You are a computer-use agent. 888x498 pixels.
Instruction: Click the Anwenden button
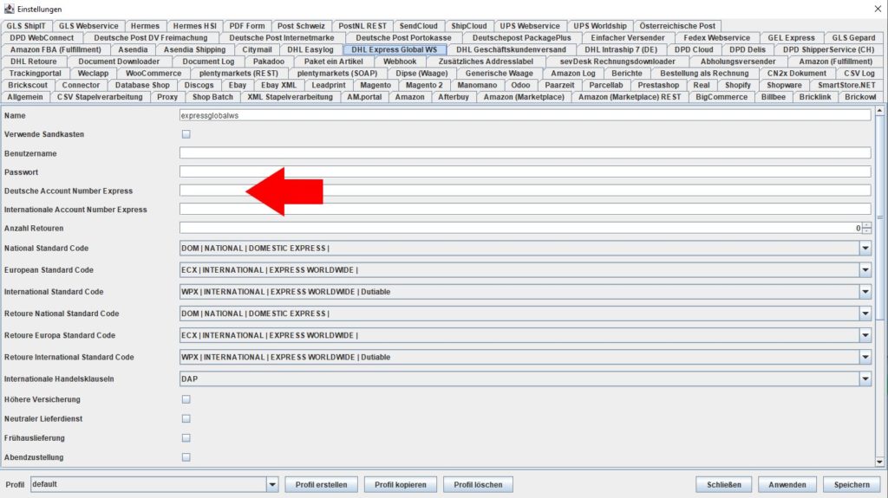[x=787, y=484]
